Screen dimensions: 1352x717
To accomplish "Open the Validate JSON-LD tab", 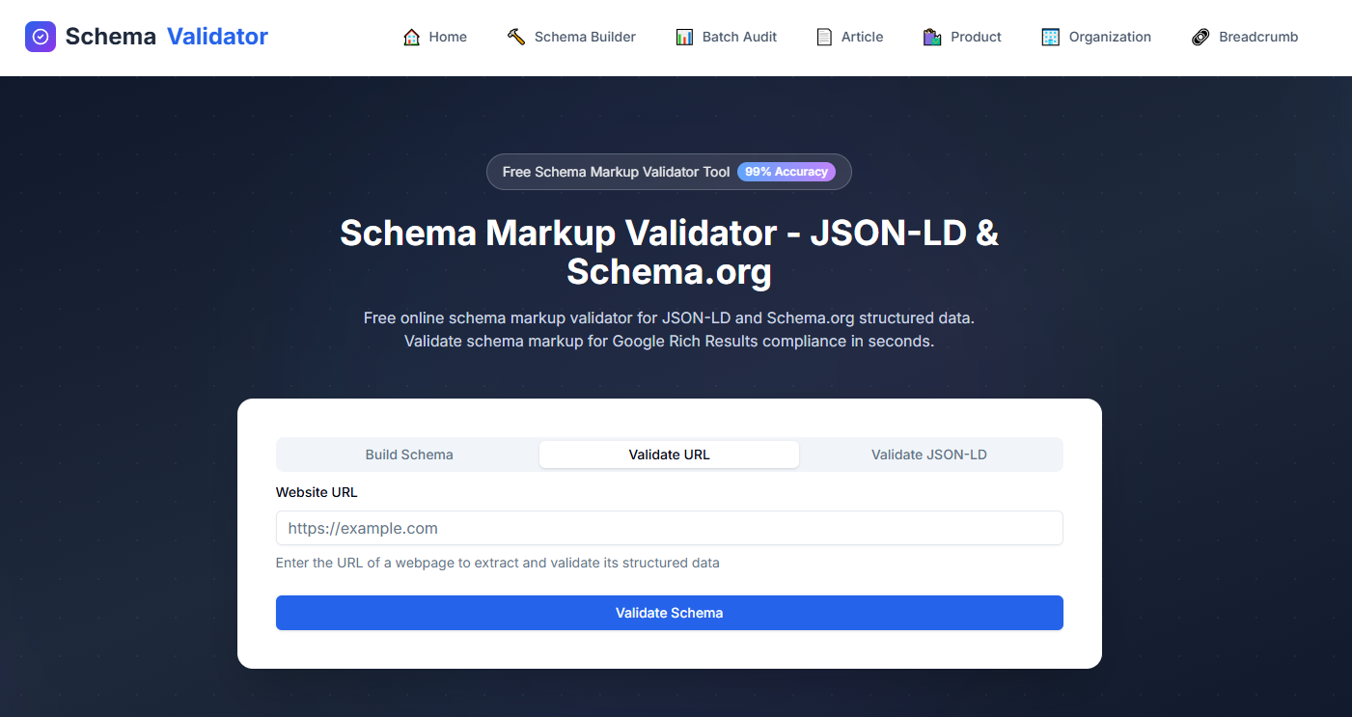I will [x=929, y=454].
